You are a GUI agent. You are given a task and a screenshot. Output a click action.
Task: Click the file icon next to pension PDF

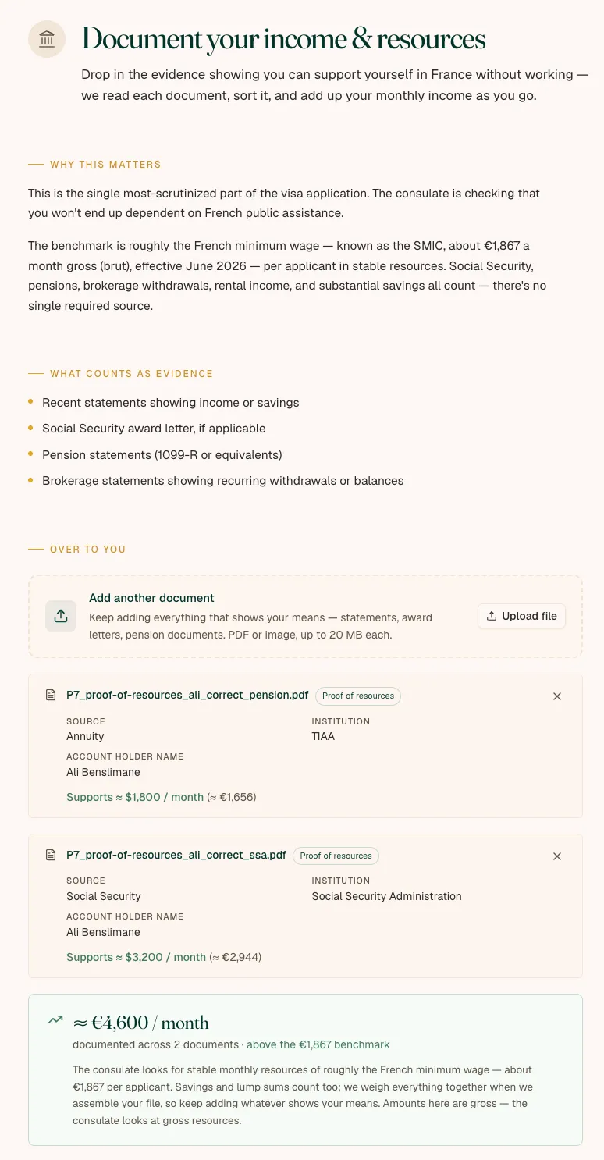tap(51, 696)
